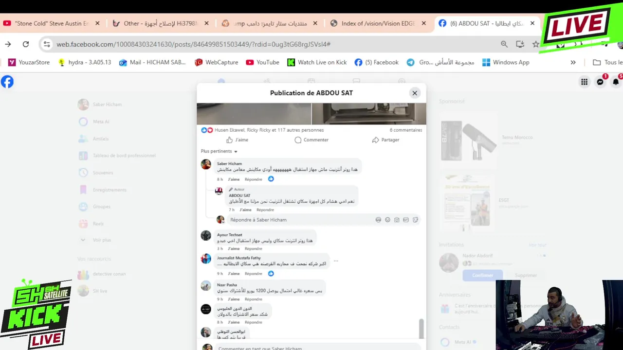Open the WebCapture bookmark
The height and width of the screenshot is (350, 623).
(216, 62)
